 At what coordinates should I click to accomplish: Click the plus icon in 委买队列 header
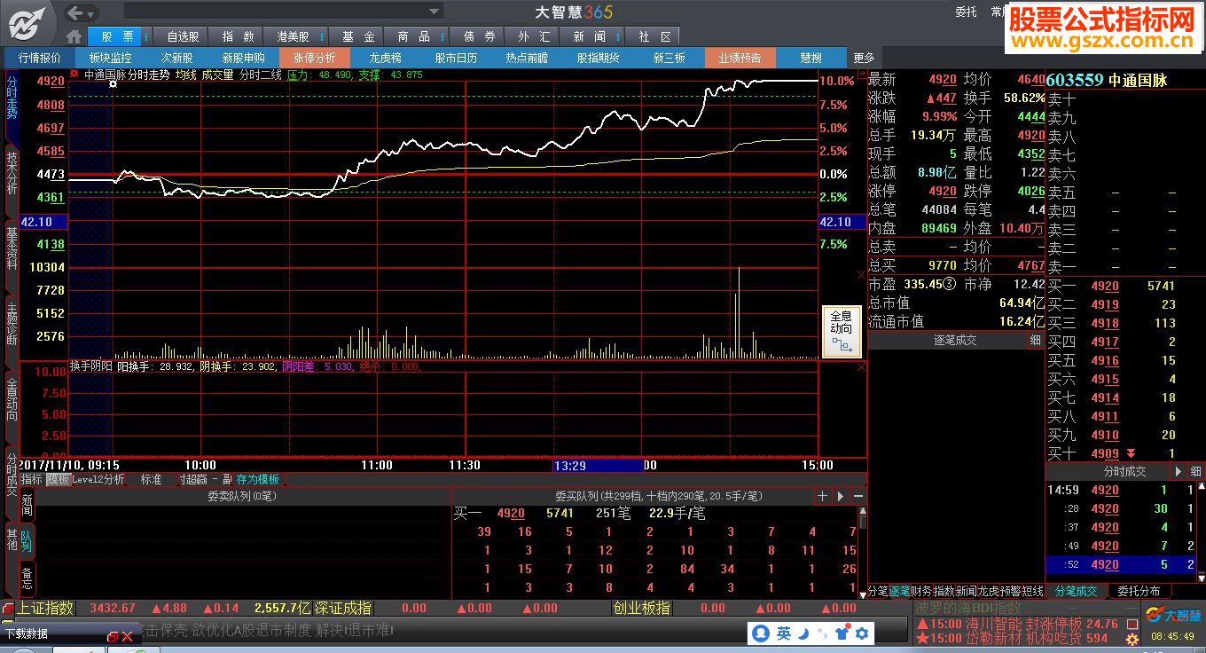tap(823, 496)
